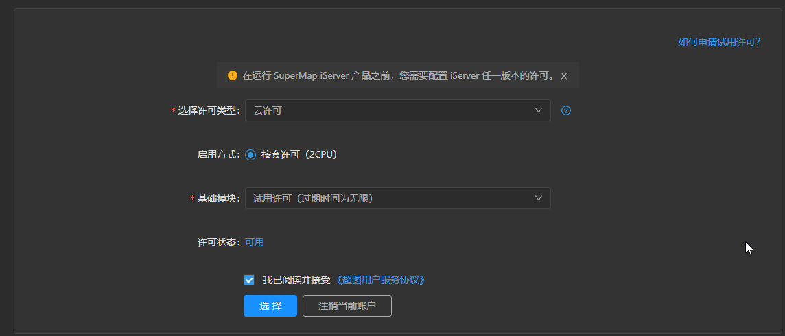Image resolution: width=785 pixels, height=336 pixels.
Task: Expand the 基础模块 dropdown showing 试用许可
Action: click(x=397, y=198)
